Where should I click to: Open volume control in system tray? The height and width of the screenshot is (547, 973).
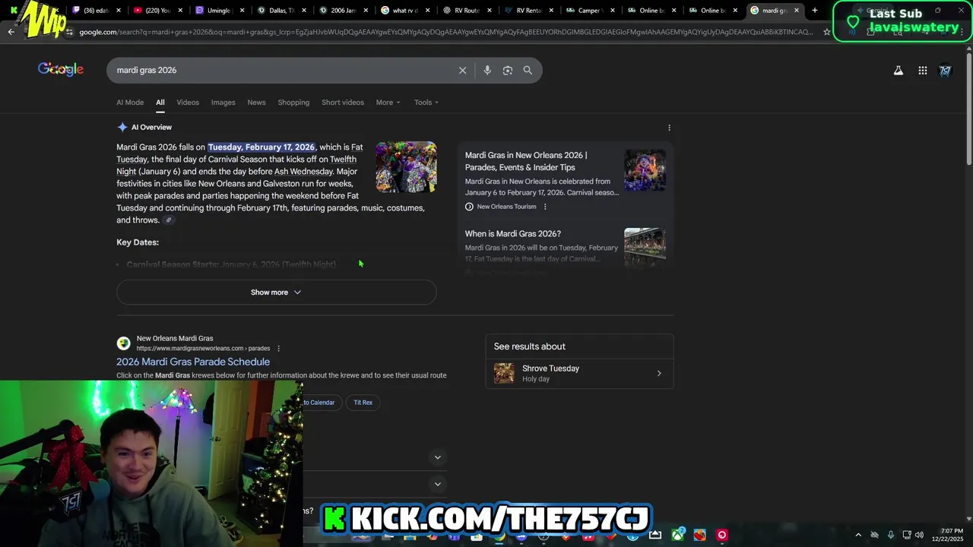click(919, 535)
